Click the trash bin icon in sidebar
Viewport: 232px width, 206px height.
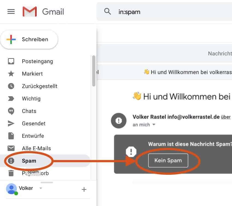(x=11, y=173)
